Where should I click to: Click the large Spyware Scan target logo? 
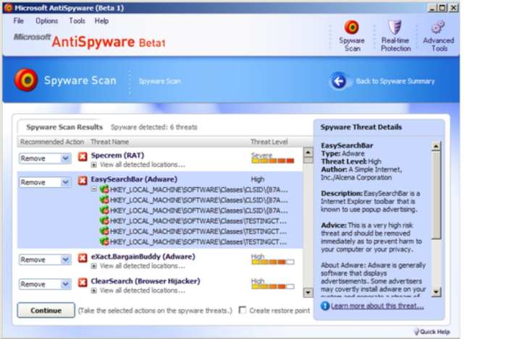pos(26,80)
